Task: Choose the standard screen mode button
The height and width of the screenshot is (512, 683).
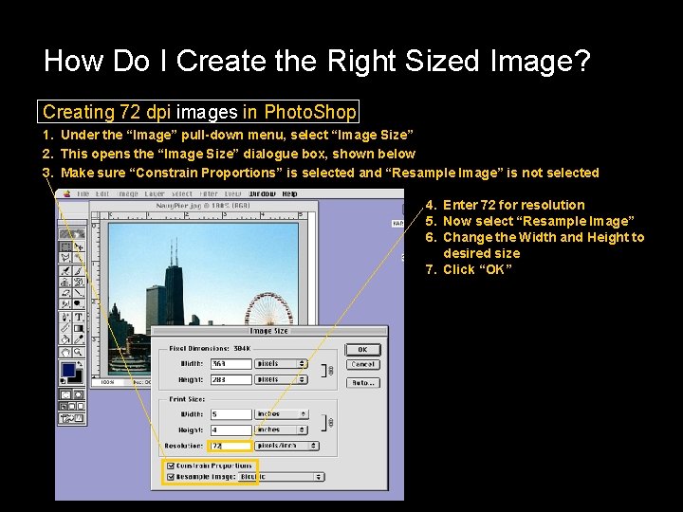Action: [x=64, y=407]
